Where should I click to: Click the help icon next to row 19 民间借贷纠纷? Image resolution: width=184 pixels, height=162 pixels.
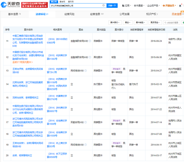(85, 145)
